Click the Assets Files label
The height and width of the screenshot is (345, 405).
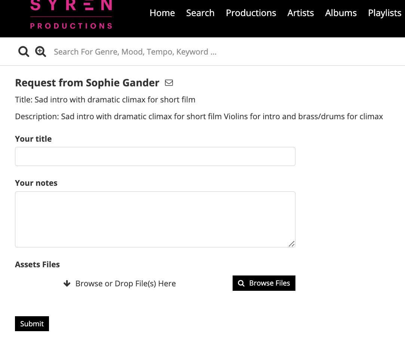(37, 264)
